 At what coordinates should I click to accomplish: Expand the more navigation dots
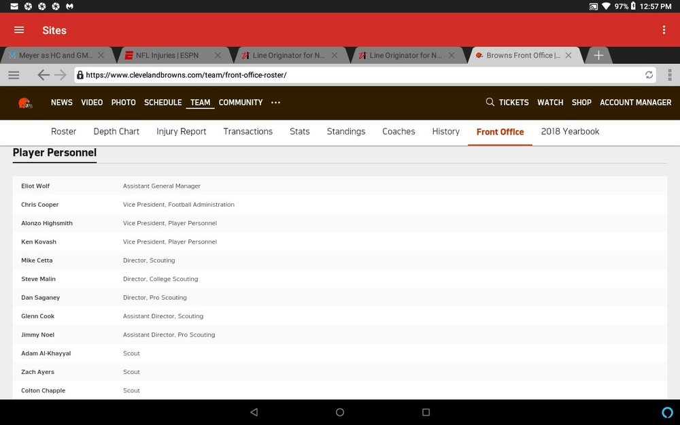click(x=276, y=103)
